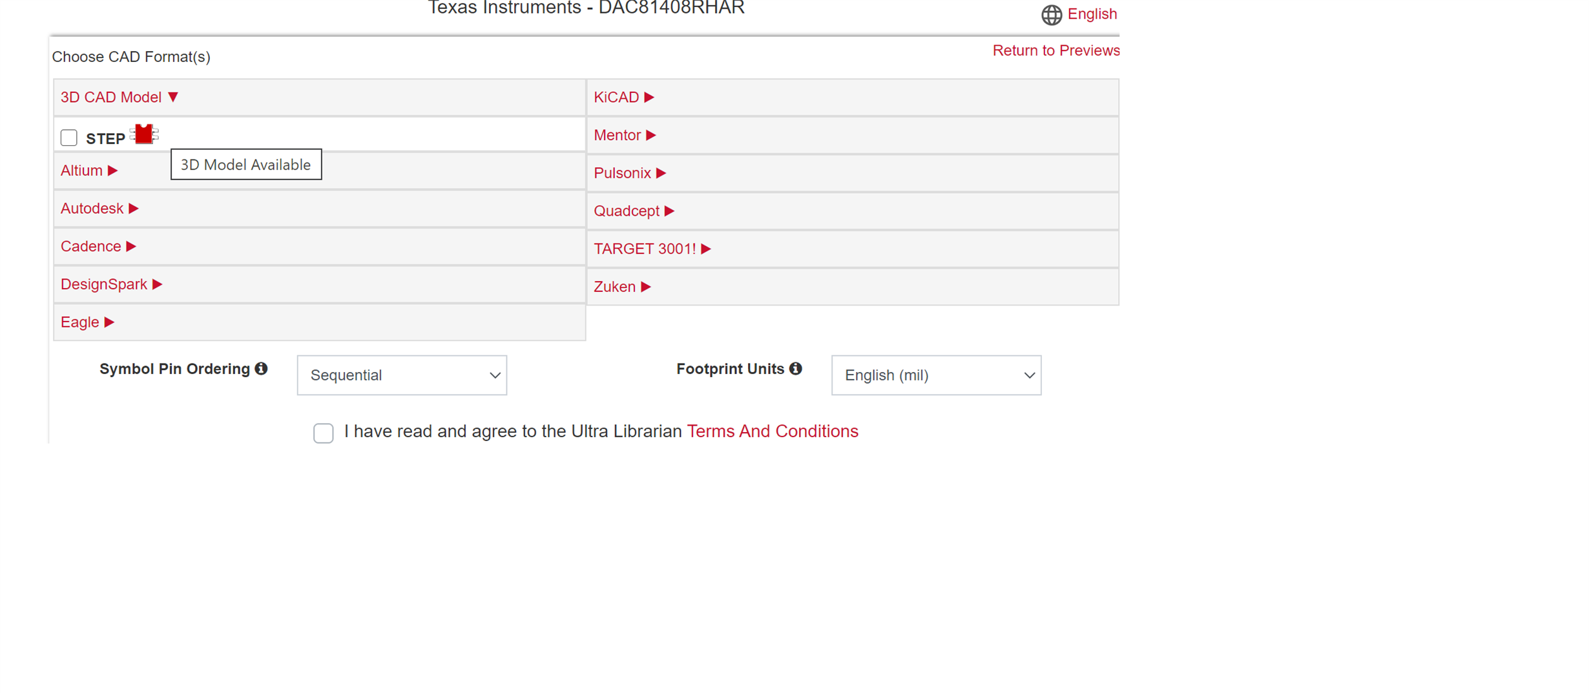Click the 3D Model Available tooltip
The height and width of the screenshot is (693, 1589).
click(246, 165)
